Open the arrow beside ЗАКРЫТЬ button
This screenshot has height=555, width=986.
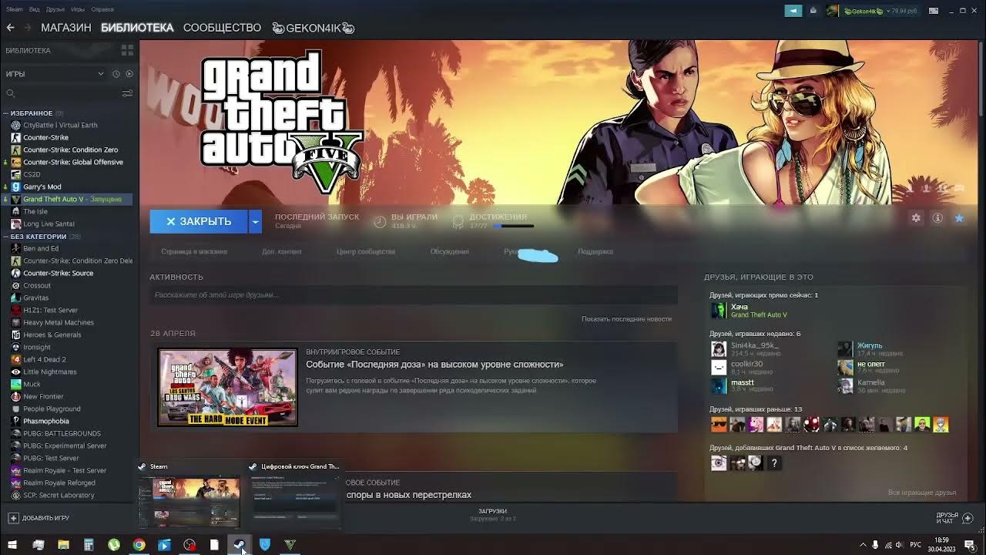[x=255, y=221]
